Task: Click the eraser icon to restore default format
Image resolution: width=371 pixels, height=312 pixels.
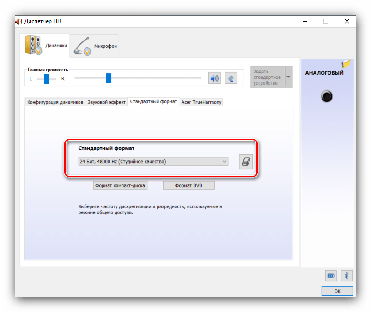Action: click(246, 162)
